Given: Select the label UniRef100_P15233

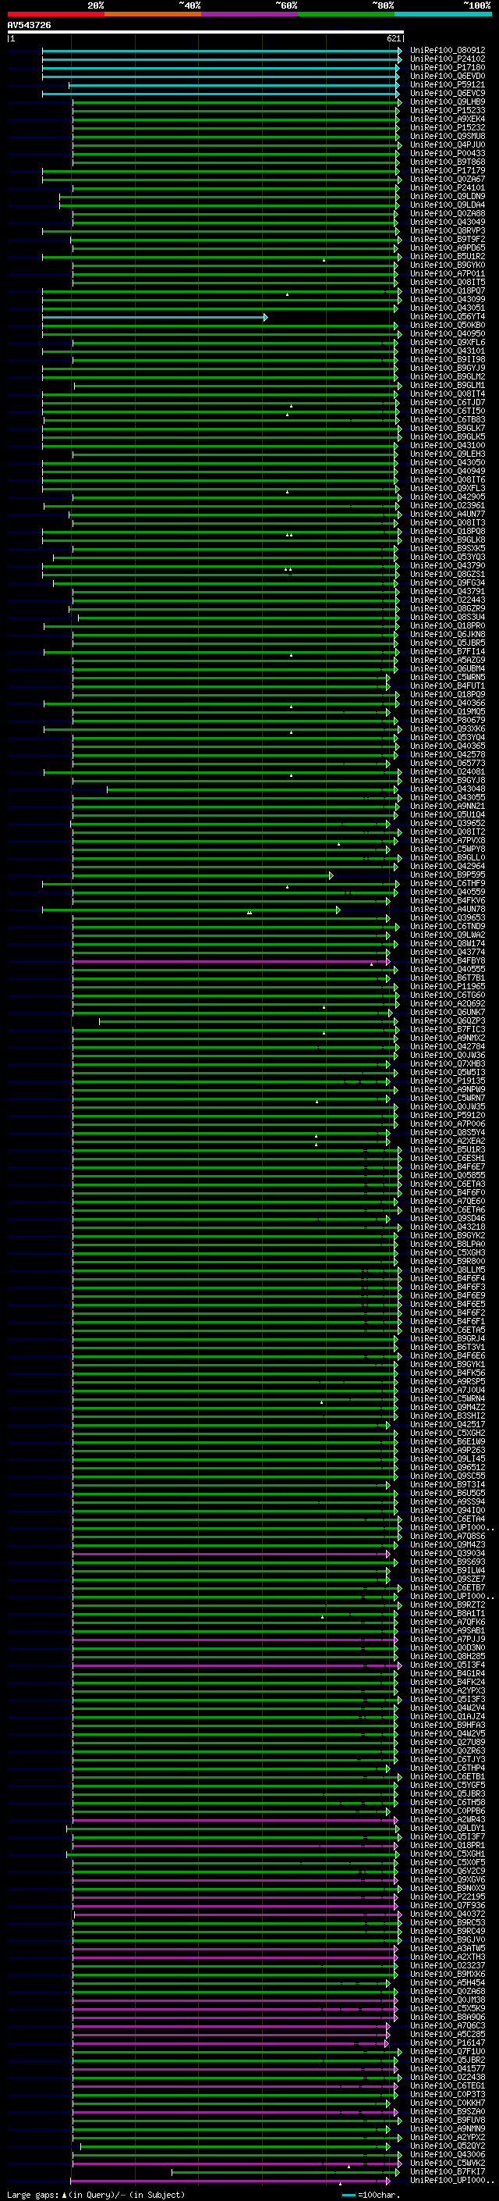Looking at the screenshot, I should pyautogui.click(x=448, y=110).
